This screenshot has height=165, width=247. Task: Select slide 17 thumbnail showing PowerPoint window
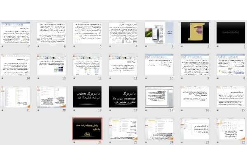click(x=159, y=97)
